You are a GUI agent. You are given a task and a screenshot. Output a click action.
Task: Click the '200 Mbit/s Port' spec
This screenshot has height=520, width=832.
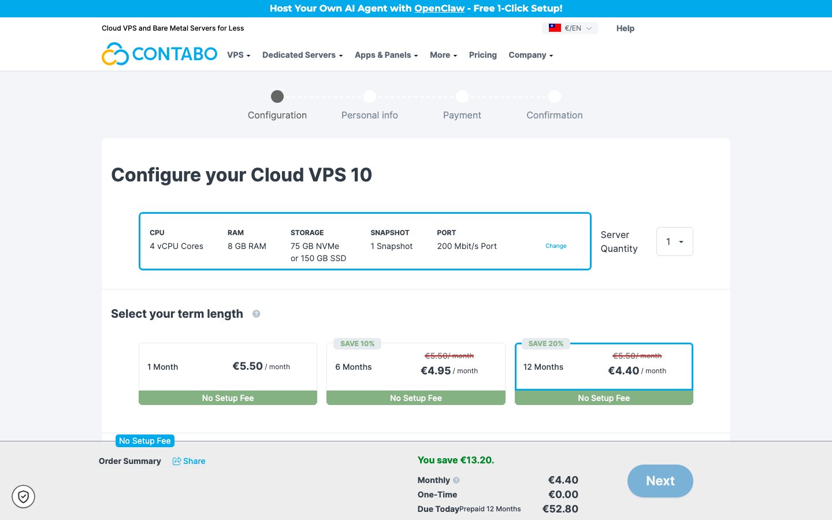pyautogui.click(x=467, y=246)
